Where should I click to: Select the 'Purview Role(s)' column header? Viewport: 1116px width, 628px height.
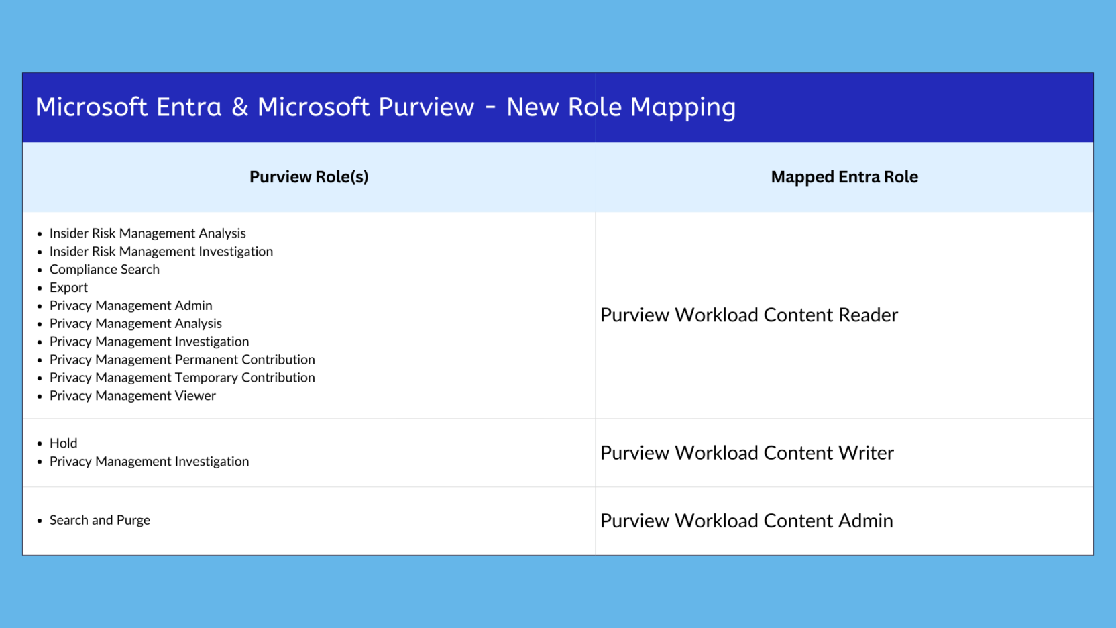[x=309, y=177]
